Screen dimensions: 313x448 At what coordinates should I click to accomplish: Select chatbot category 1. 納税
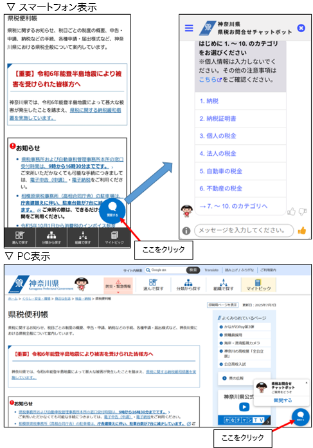tap(240, 101)
